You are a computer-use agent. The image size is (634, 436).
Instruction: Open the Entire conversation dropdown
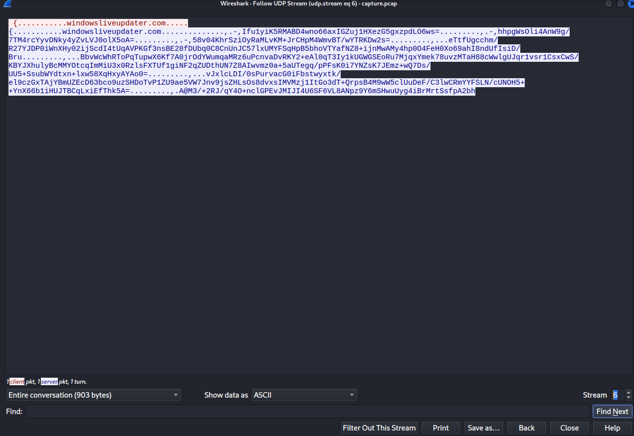point(94,395)
